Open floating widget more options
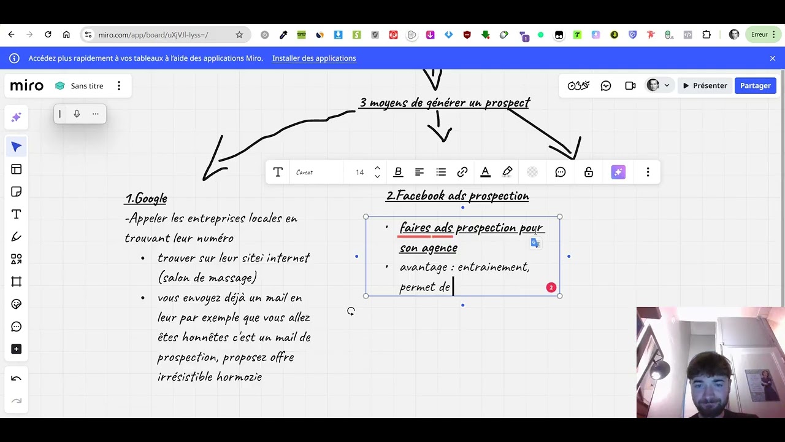This screenshot has height=442, width=785. [95, 114]
